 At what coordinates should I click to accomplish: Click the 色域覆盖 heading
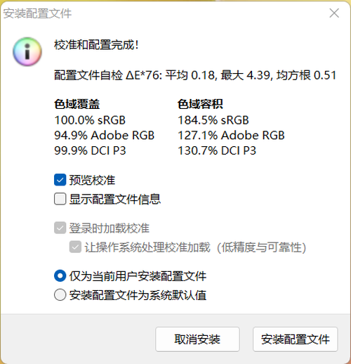[77, 104]
